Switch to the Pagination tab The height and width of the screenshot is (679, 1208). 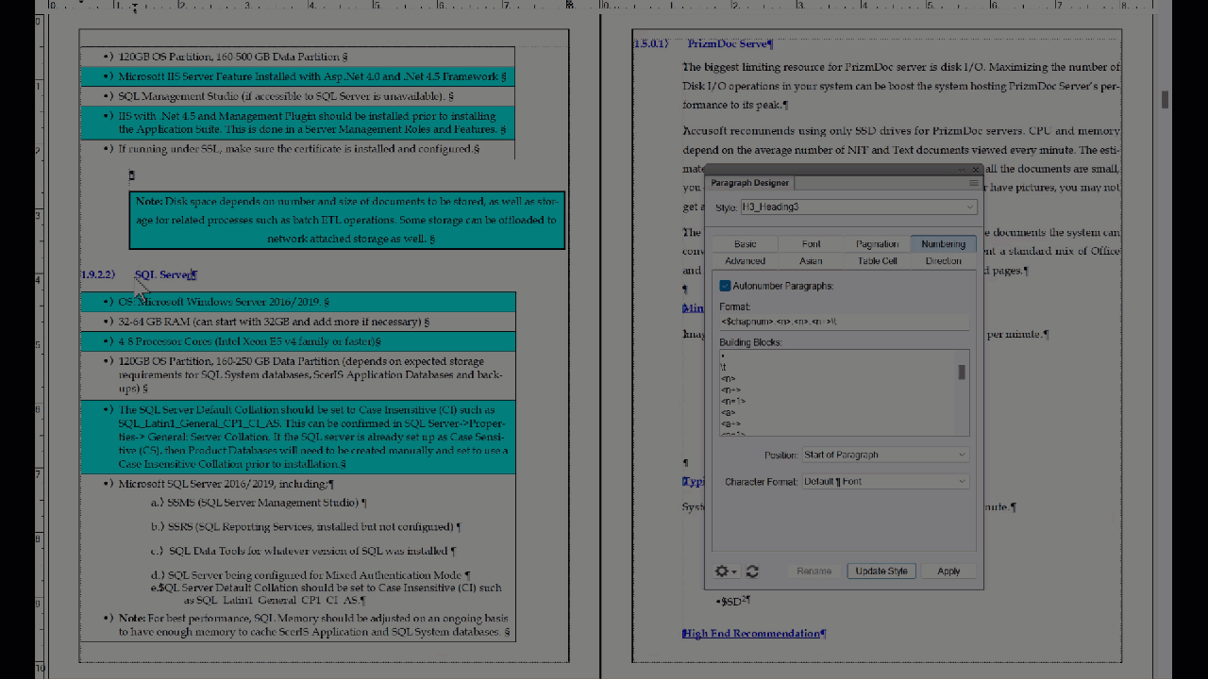coord(877,244)
